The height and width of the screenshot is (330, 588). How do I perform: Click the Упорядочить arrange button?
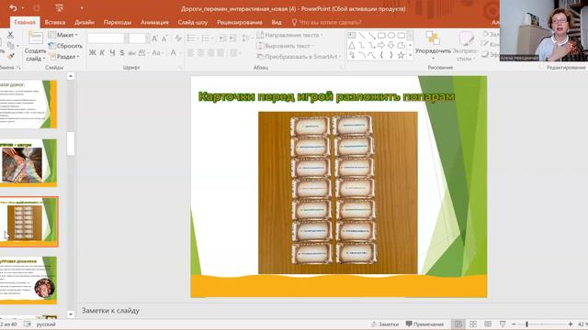click(433, 46)
